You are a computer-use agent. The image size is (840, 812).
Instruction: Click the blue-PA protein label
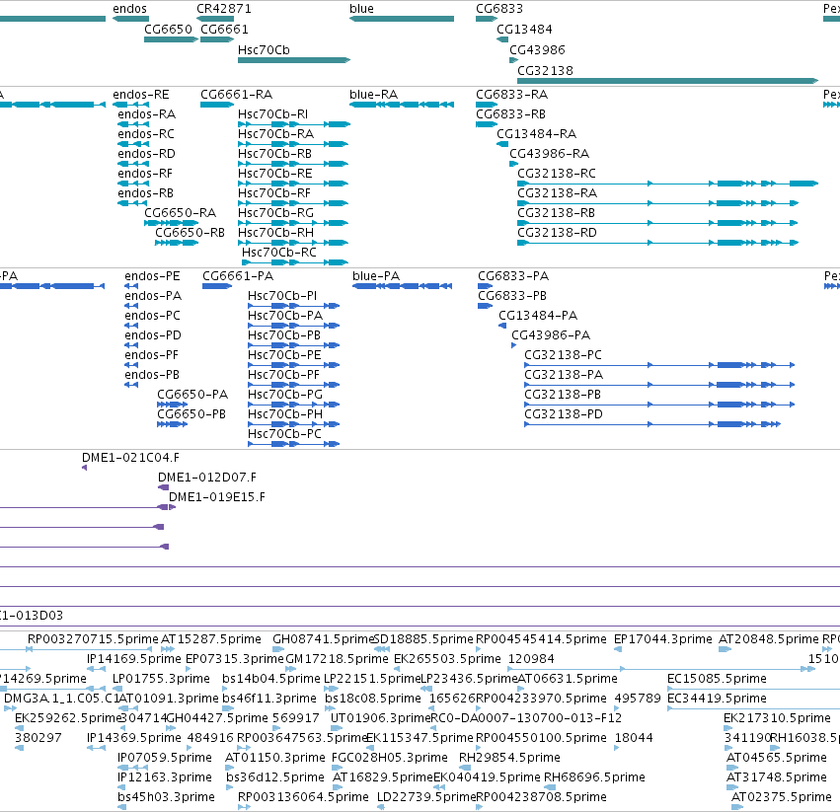(376, 276)
